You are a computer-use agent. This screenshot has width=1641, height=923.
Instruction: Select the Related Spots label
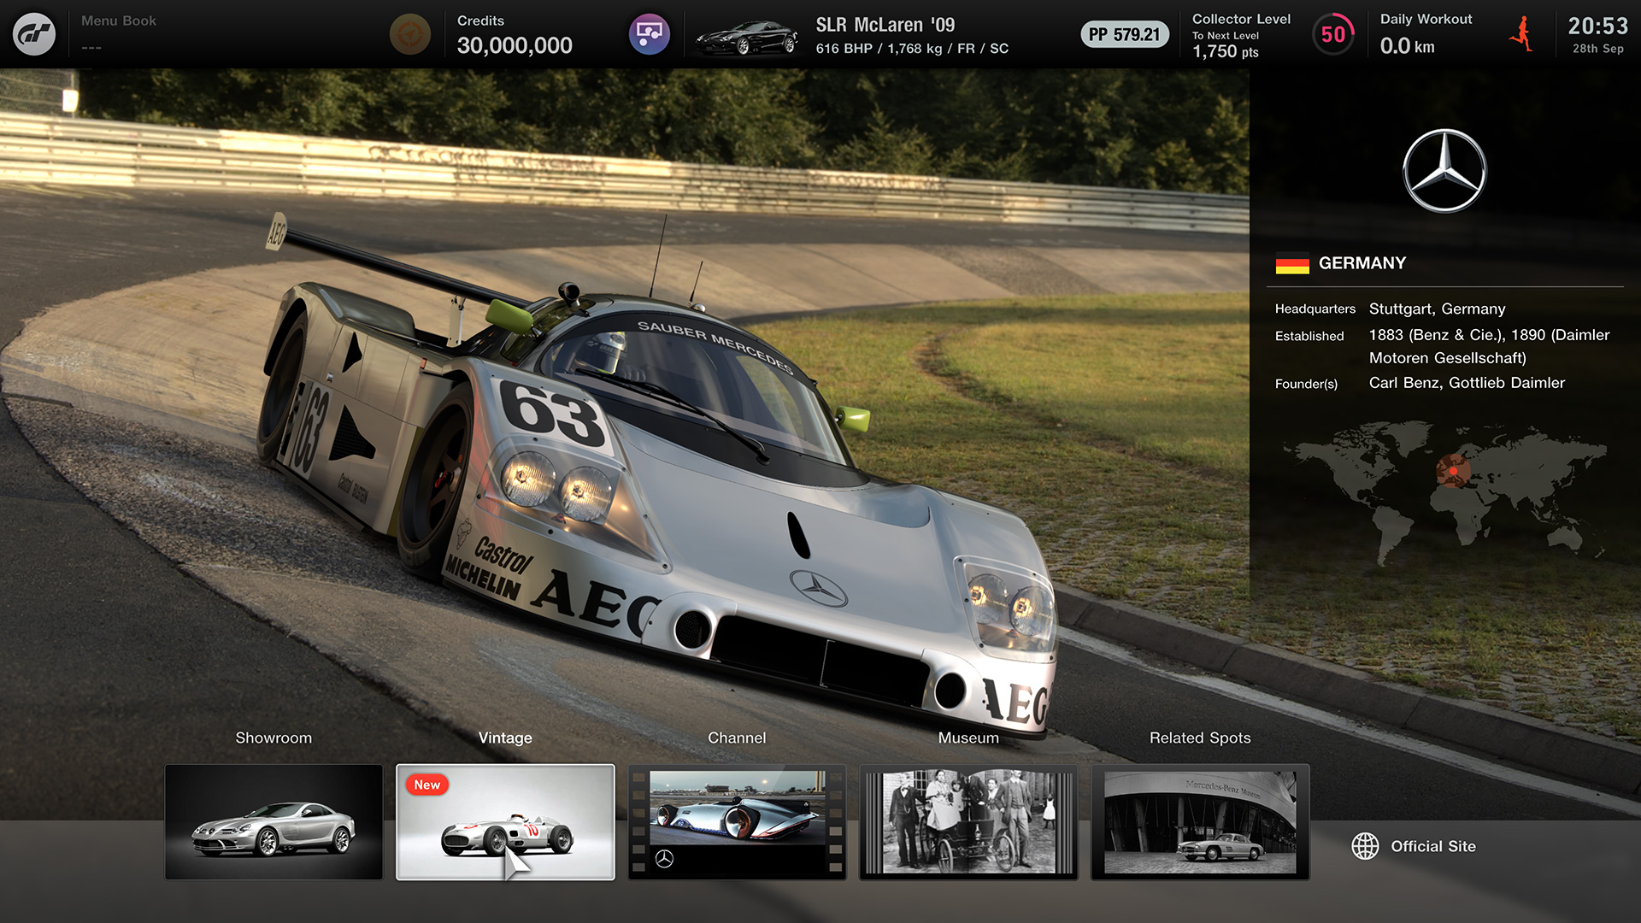click(x=1200, y=738)
